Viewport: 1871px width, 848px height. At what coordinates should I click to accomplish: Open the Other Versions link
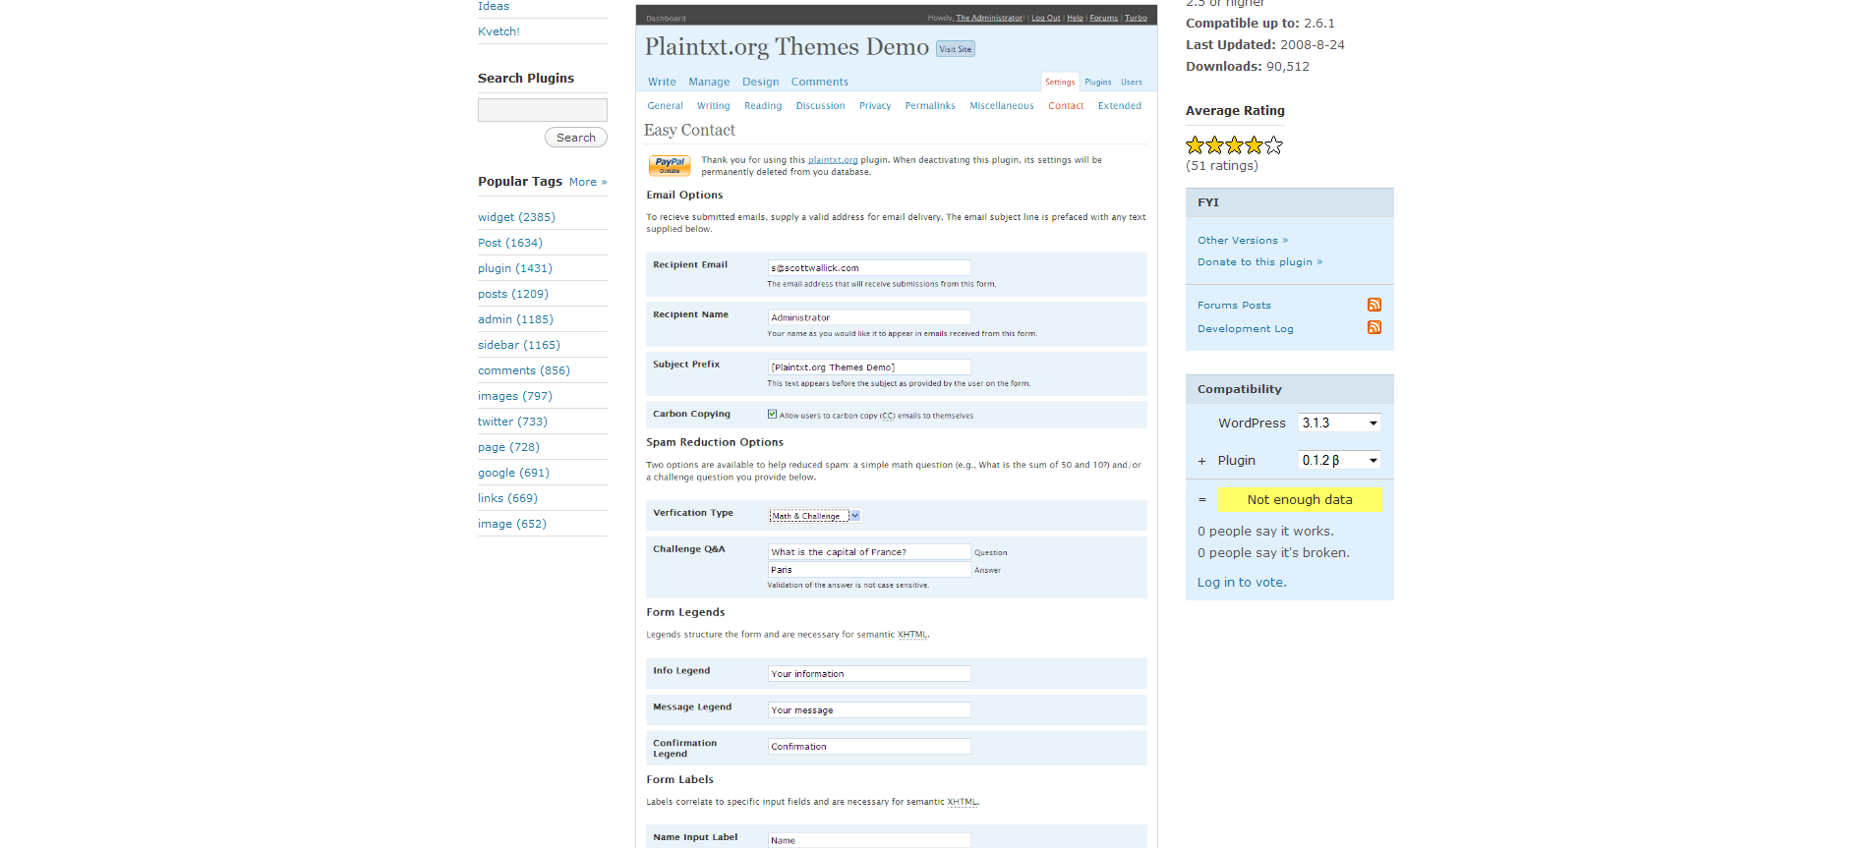pos(1243,240)
